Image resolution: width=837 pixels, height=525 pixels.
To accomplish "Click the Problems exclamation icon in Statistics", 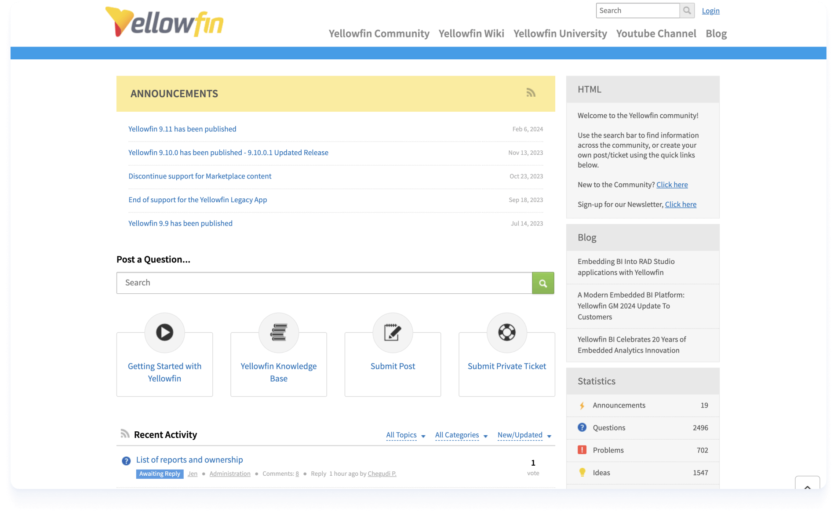I will point(582,450).
